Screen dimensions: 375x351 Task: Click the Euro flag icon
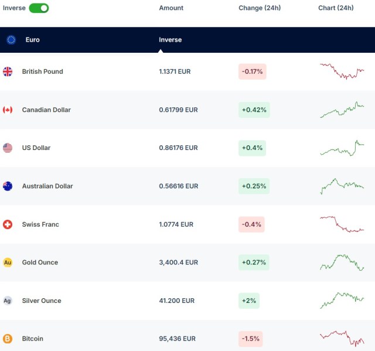pyautogui.click(x=11, y=40)
